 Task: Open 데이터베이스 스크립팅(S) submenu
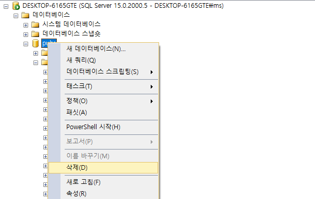point(103,72)
